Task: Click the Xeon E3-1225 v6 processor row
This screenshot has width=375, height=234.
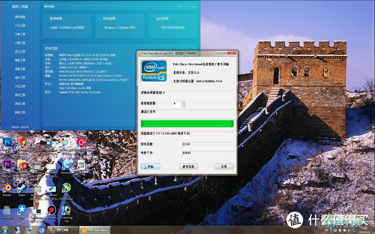Action: point(87,55)
